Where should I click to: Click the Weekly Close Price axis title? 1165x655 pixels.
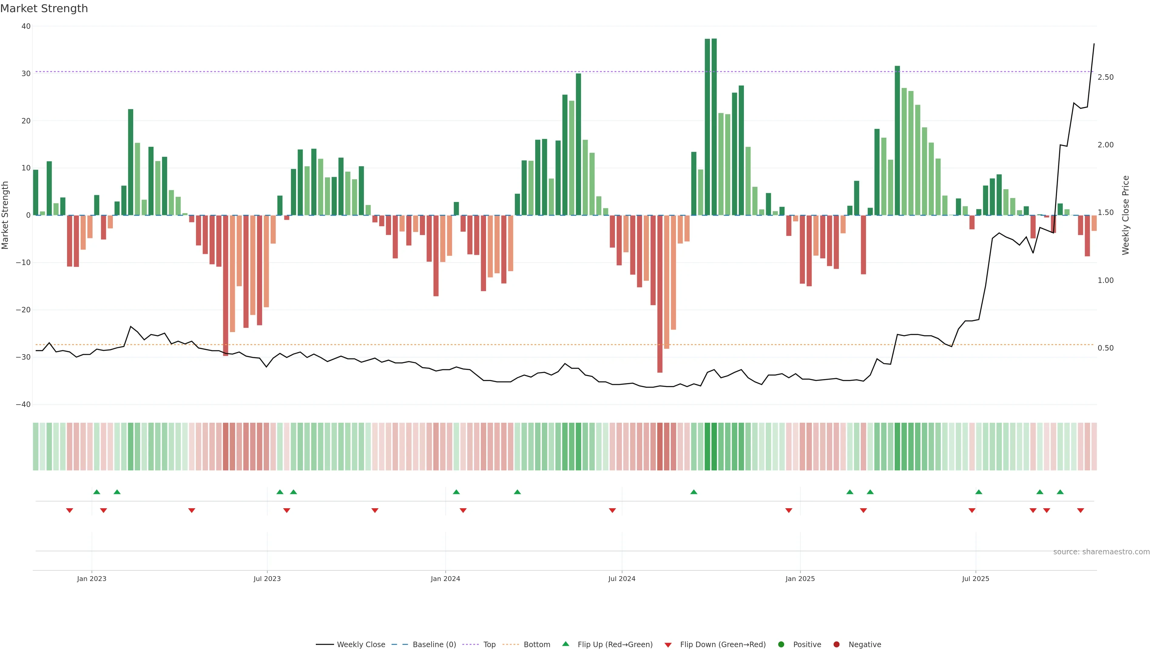[1126, 215]
